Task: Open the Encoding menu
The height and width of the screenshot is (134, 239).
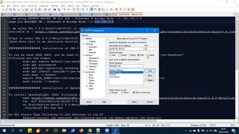Action: 32,6
